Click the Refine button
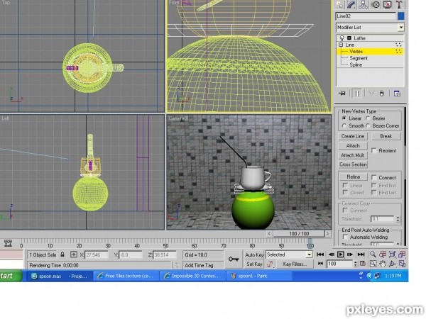Image resolution: width=426 pixels, height=319 pixels. tap(354, 177)
